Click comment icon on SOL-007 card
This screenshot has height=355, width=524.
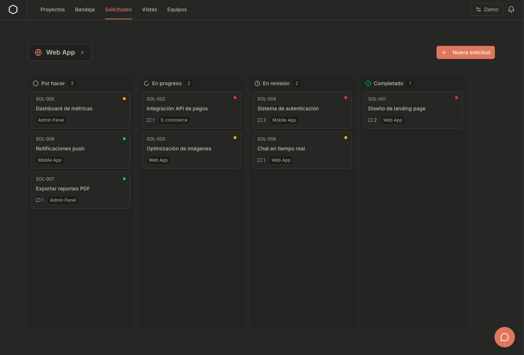click(x=38, y=200)
